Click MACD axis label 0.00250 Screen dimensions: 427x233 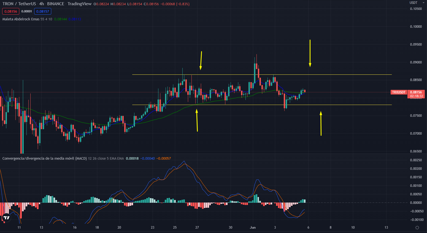click(416, 160)
